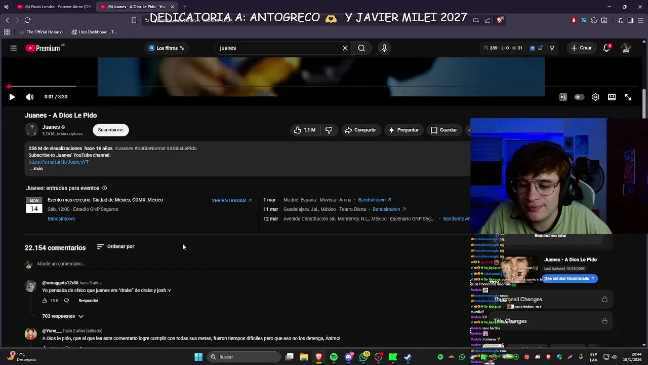The height and width of the screenshot is (365, 648).
Task: Open the Juanes channel avatar
Action: point(31,130)
